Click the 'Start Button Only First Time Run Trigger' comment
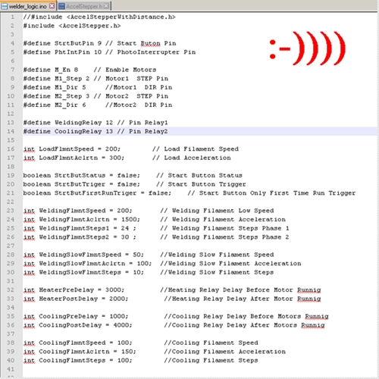The image size is (379, 379). pyautogui.click(x=277, y=193)
